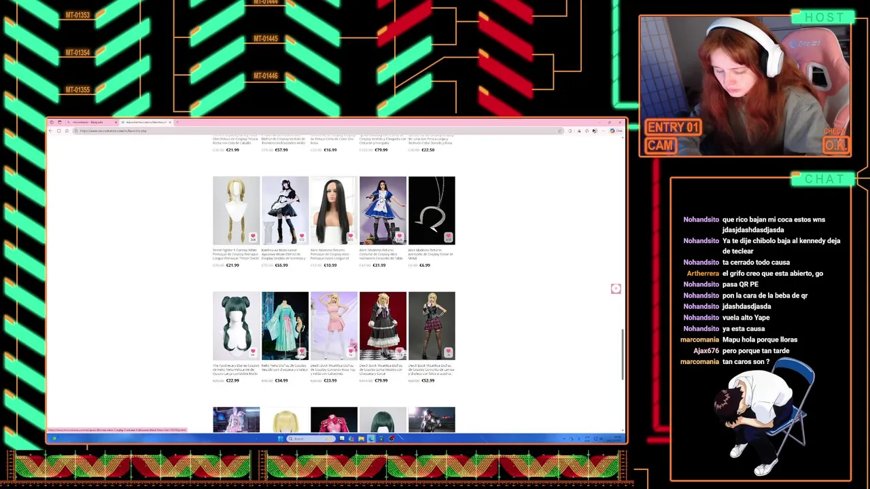Open the pink jacket costume thumbnail at bottom

334,420
